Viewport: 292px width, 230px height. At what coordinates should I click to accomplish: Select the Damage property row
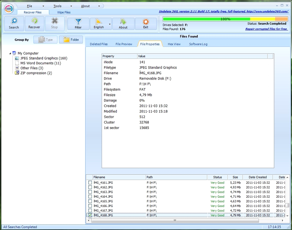[188, 100]
